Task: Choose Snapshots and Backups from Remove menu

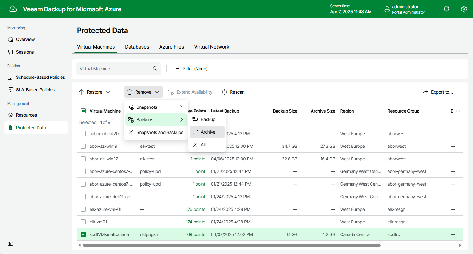Action: coord(156,132)
